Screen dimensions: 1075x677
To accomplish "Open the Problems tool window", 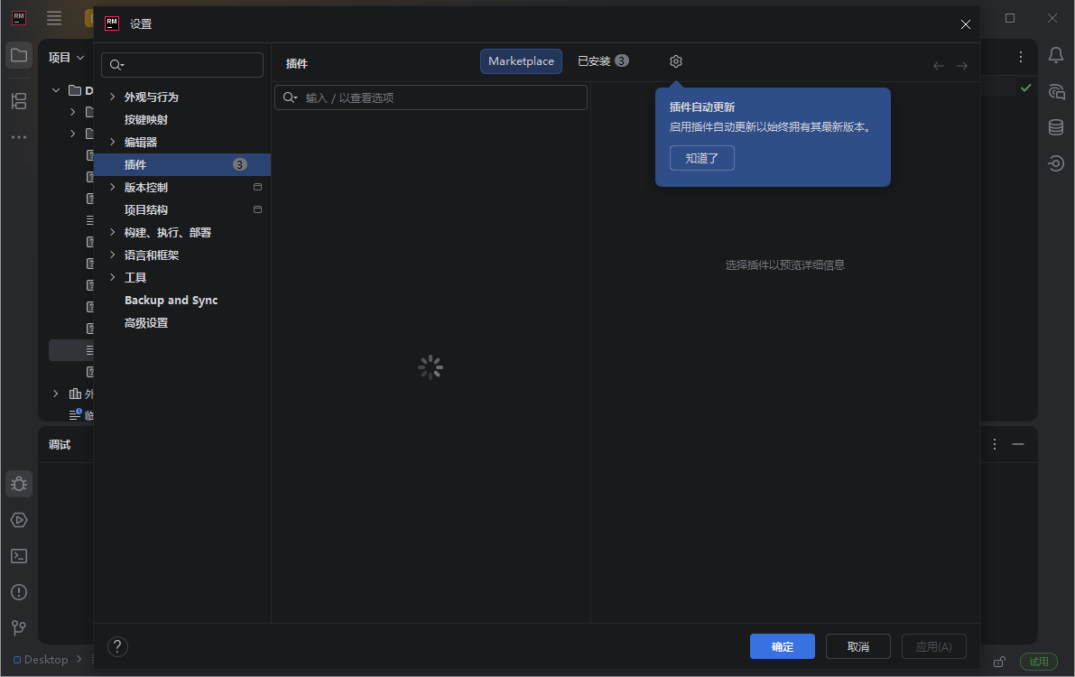I will [x=19, y=592].
